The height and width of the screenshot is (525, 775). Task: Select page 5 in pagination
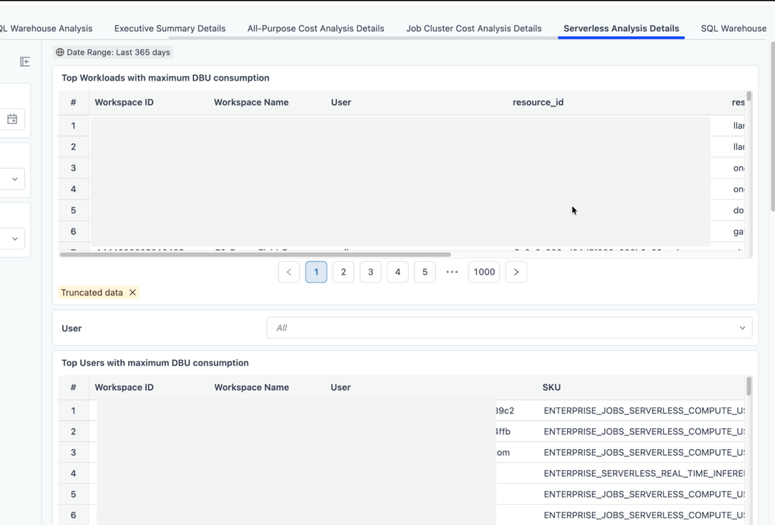pyautogui.click(x=425, y=272)
